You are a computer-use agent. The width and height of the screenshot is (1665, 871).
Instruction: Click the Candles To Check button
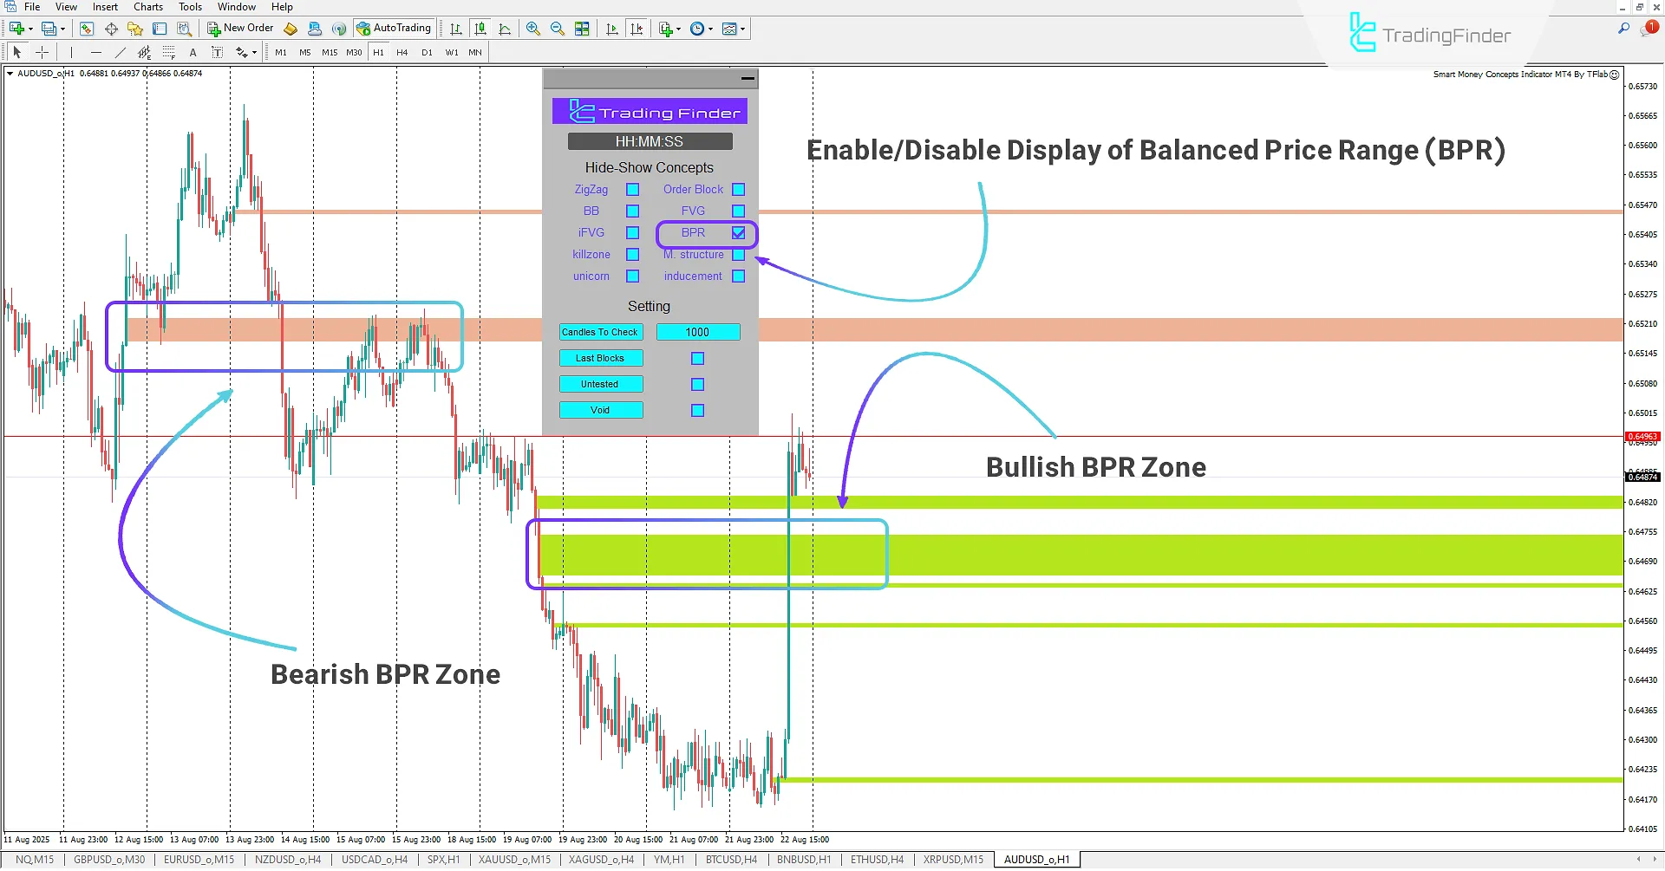point(600,332)
